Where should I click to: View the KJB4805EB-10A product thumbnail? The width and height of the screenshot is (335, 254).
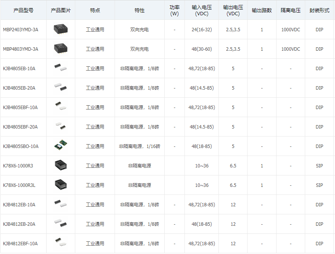[61, 67]
